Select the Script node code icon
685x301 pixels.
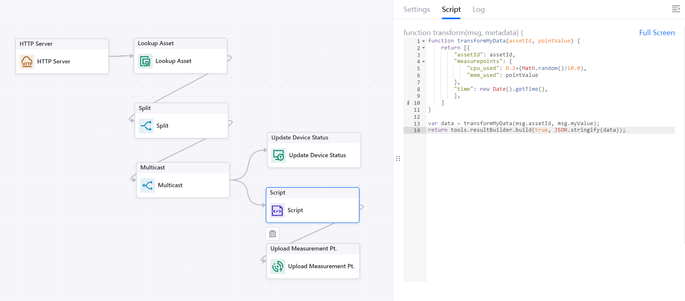pos(277,211)
